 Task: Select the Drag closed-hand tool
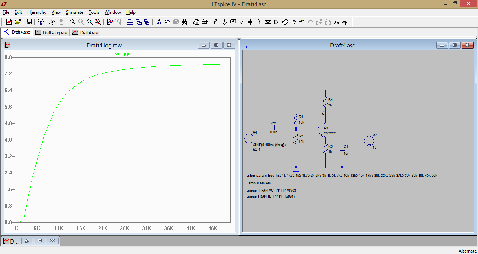tap(294, 22)
